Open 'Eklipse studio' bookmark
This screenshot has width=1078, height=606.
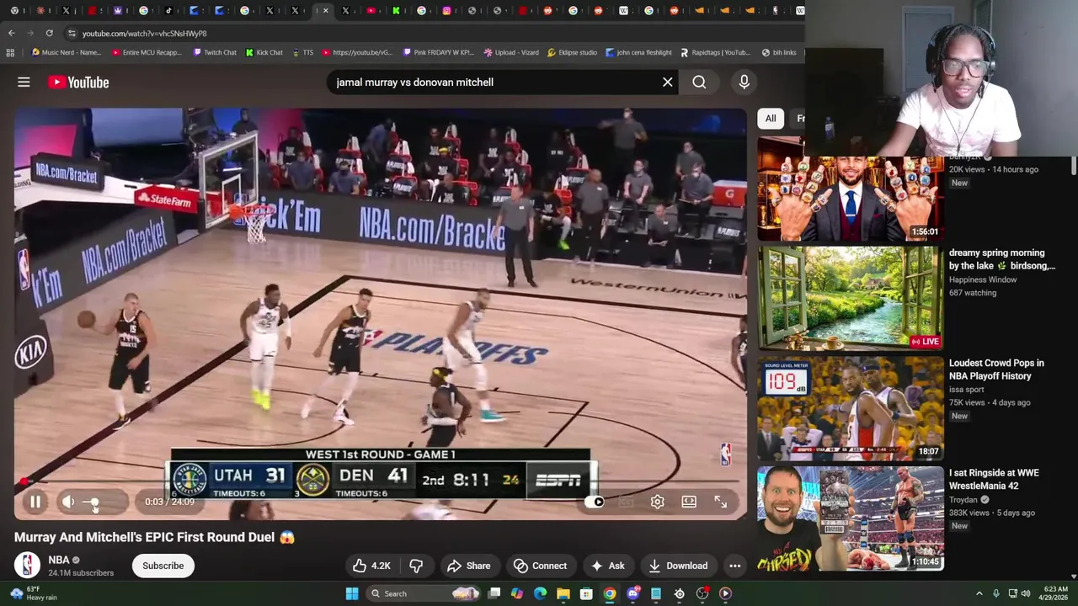[572, 52]
